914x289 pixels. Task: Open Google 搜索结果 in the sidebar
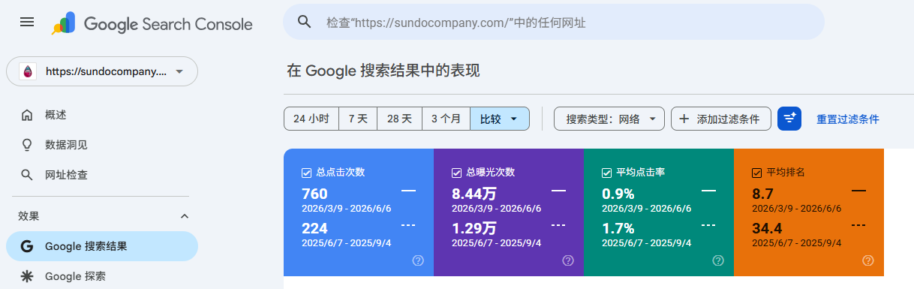(102, 246)
